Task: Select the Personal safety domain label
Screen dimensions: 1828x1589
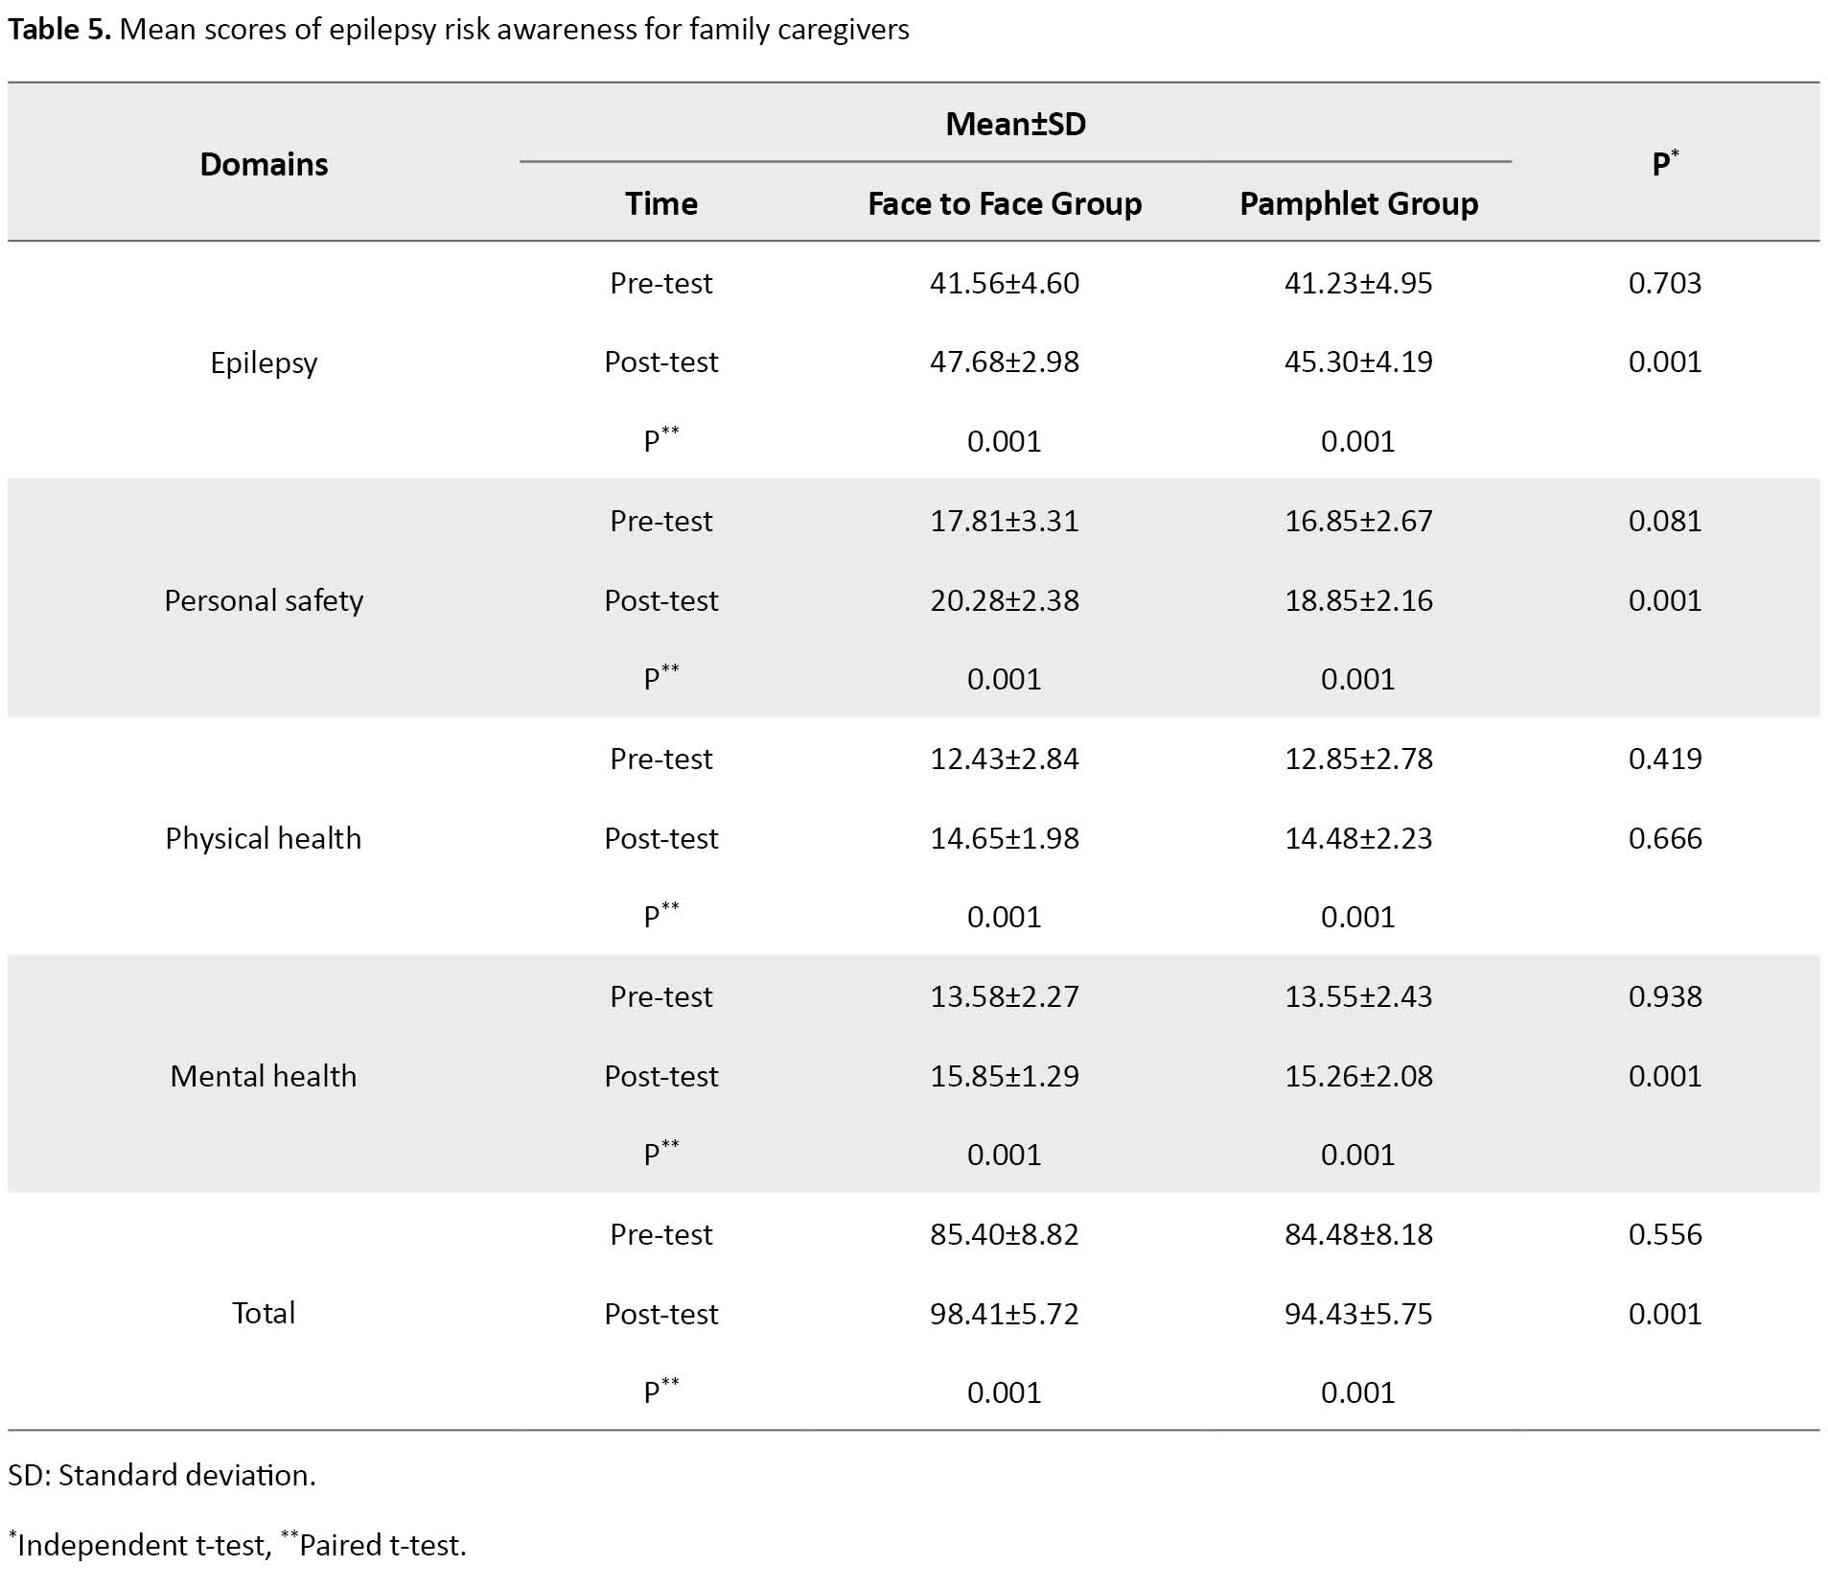Action: (x=264, y=600)
